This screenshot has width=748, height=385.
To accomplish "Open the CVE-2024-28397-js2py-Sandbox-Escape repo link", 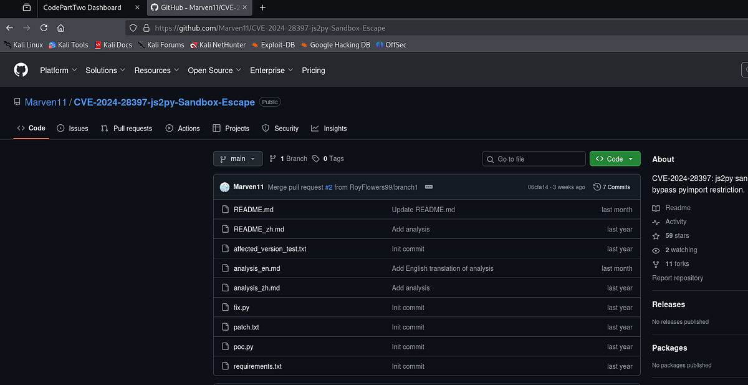I will 165,102.
